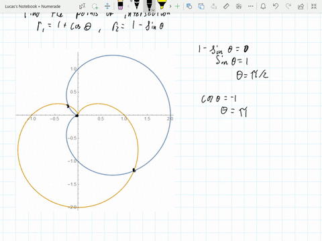
Task: Click the x-axis label -0.5 on graph
Action: [x=54, y=118]
